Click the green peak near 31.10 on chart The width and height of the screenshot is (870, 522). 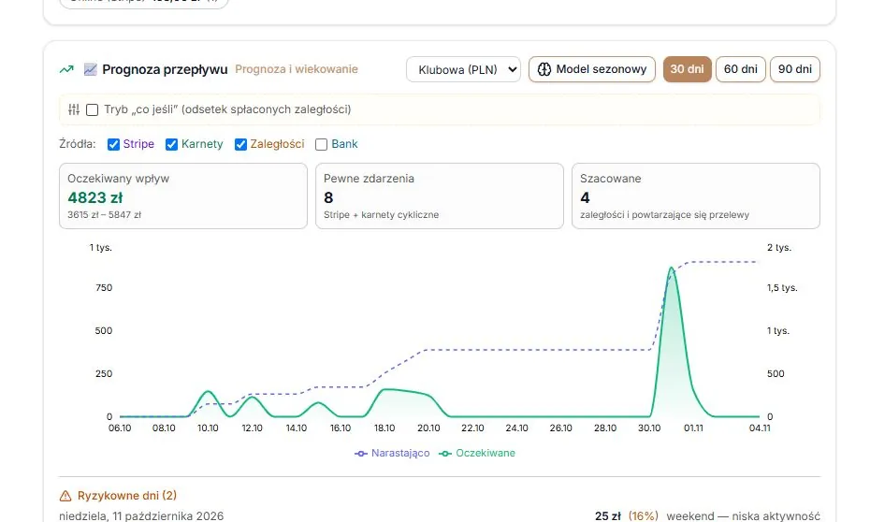(672, 269)
